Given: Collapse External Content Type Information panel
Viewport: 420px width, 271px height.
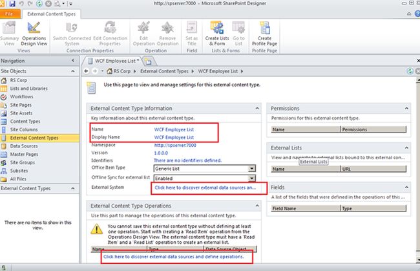Looking at the screenshot, I should 257,108.
